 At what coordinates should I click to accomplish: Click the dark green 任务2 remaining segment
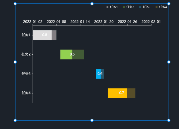point(78,54)
